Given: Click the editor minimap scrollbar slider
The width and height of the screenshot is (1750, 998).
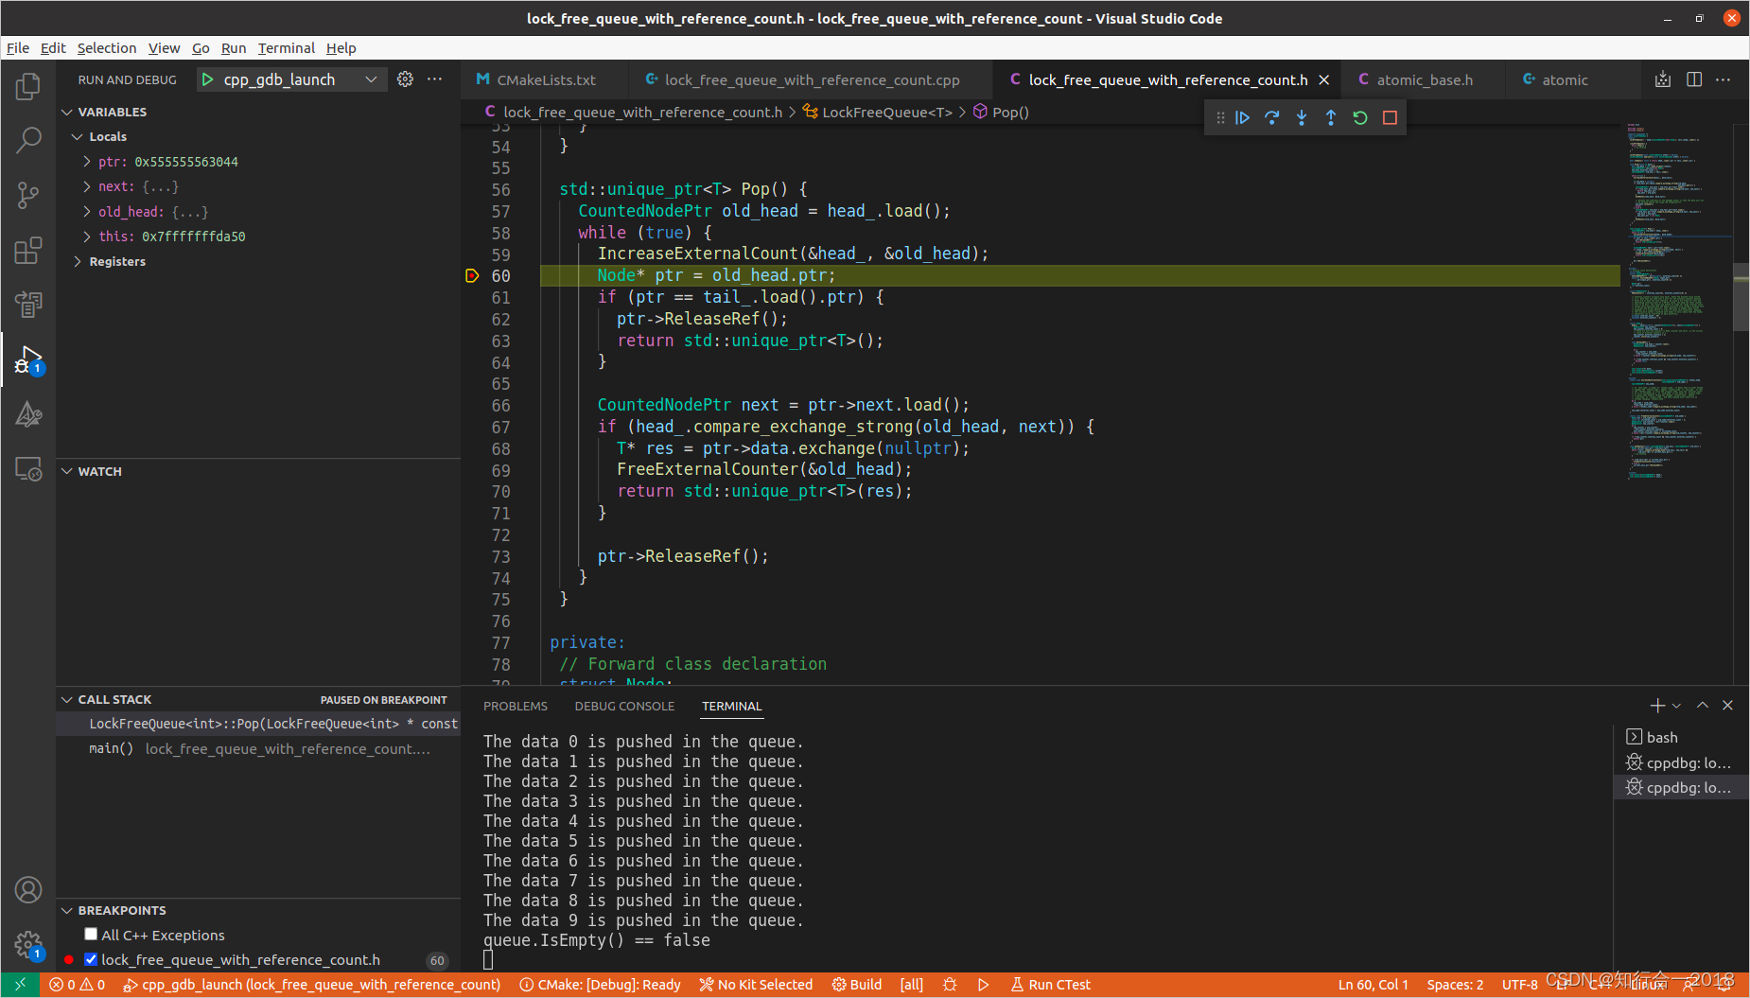Looking at the screenshot, I should (x=1741, y=298).
